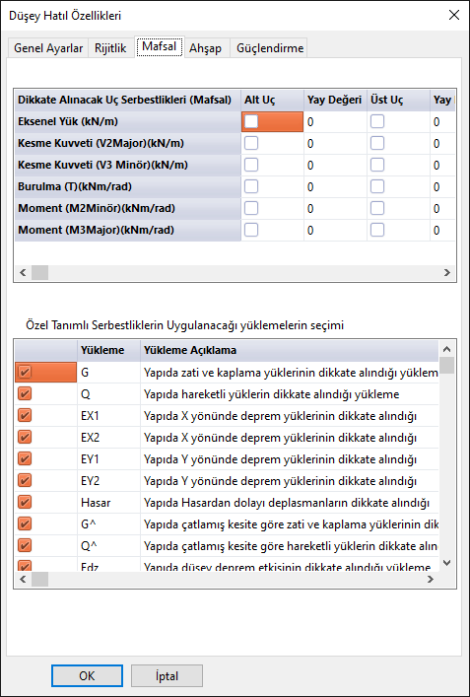Untick the EY1 load case checkbox

tap(25, 458)
